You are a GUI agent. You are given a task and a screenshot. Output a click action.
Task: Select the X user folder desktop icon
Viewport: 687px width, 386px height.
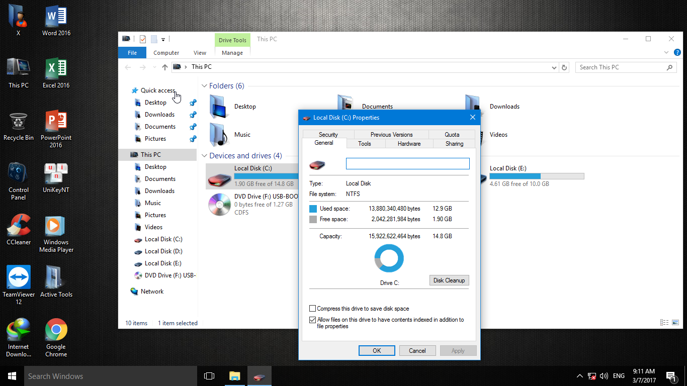pos(19,21)
